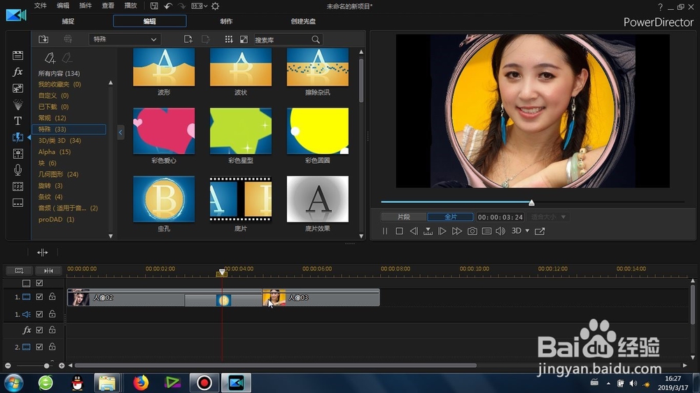Image resolution: width=700 pixels, height=393 pixels.
Task: Toggle lock on fx track
Action: 52,330
